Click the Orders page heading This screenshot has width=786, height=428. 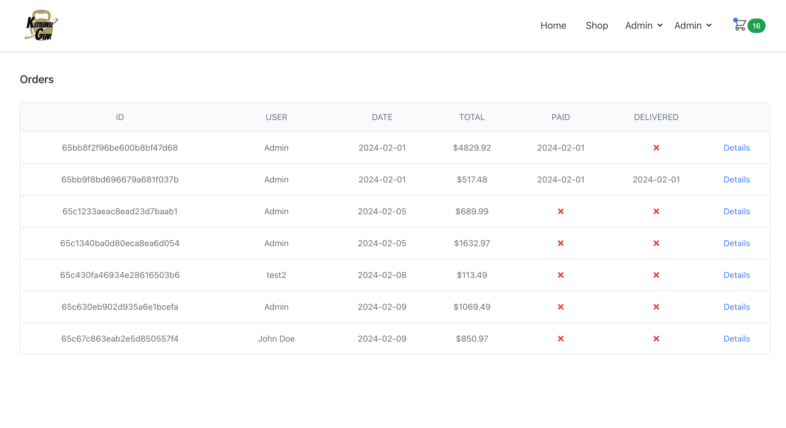tap(36, 79)
